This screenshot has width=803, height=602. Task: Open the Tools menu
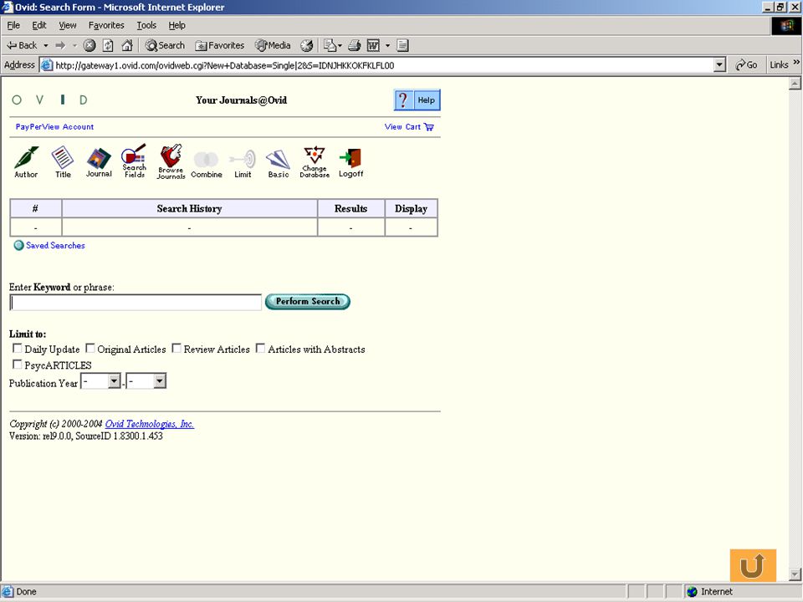146,25
